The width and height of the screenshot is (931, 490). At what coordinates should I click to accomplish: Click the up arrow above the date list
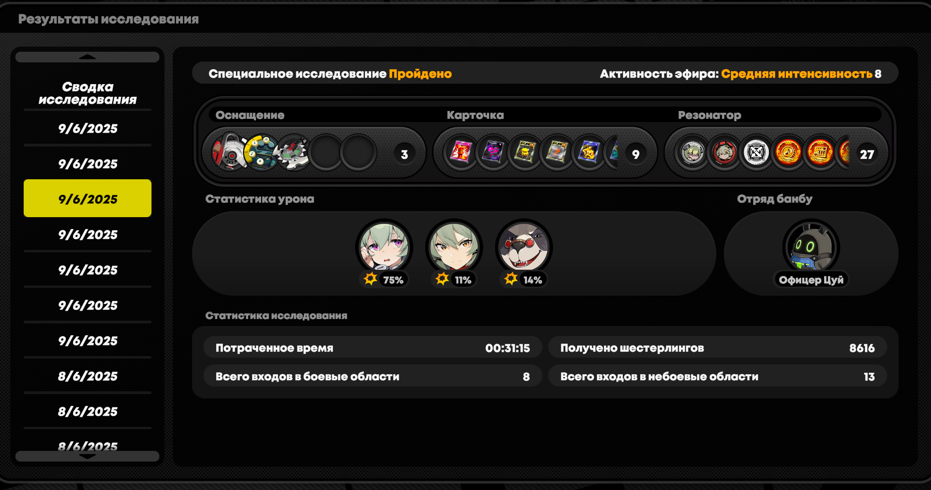(87, 57)
